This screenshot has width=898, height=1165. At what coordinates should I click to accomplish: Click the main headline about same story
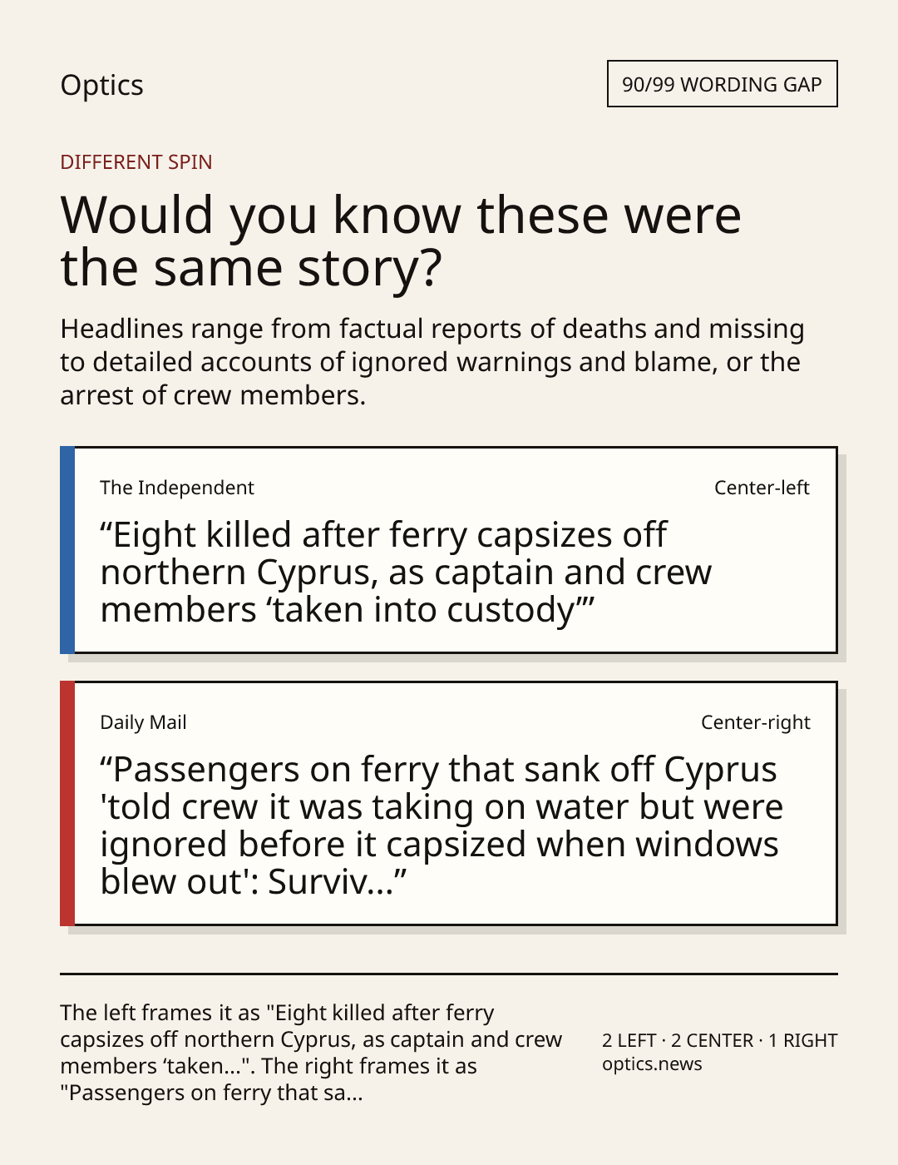(x=401, y=241)
